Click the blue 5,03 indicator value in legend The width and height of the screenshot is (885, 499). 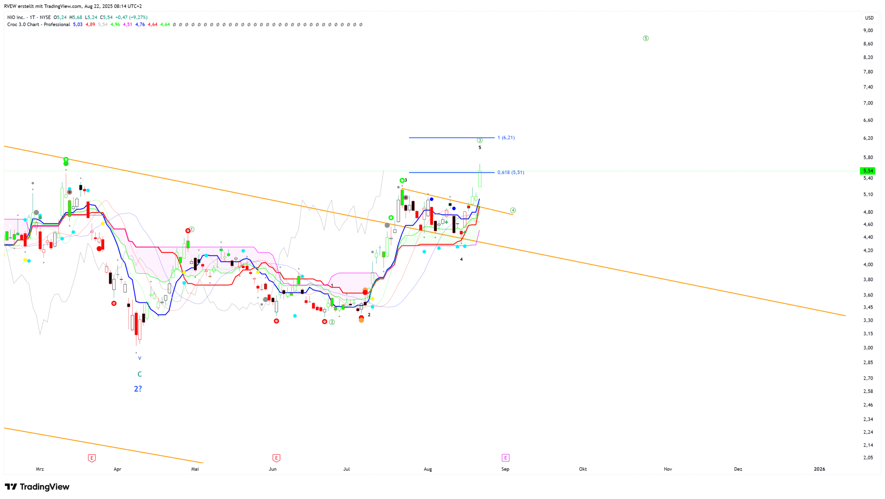point(78,24)
